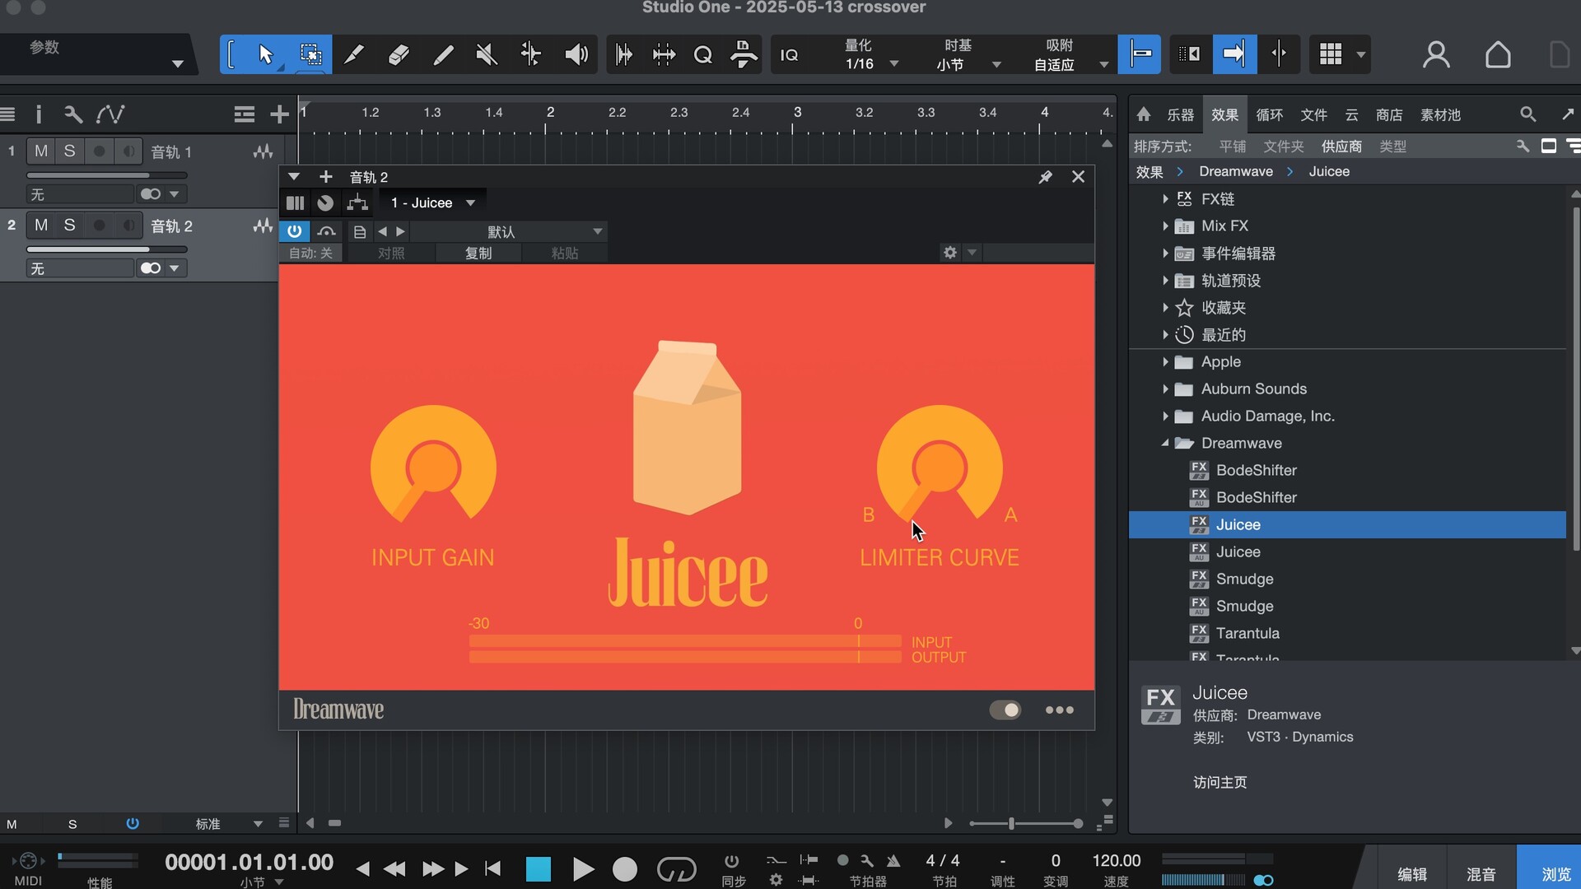Open track inspector info icon
The width and height of the screenshot is (1581, 889).
(38, 114)
